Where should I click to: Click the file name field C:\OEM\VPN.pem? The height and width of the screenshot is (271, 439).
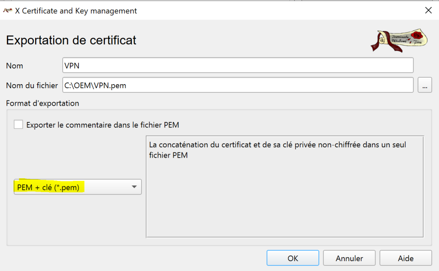[x=238, y=85]
